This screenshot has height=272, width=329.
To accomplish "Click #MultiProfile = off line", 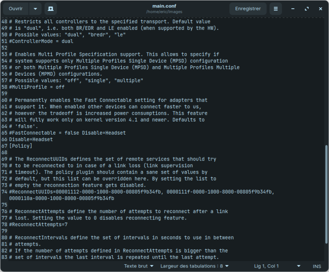I will (37, 87).
